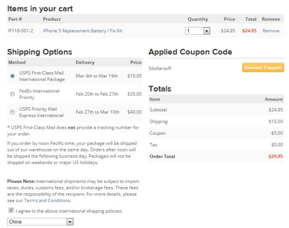Click the Applied Coupon Code heading
The image size is (289, 228).
(190, 52)
